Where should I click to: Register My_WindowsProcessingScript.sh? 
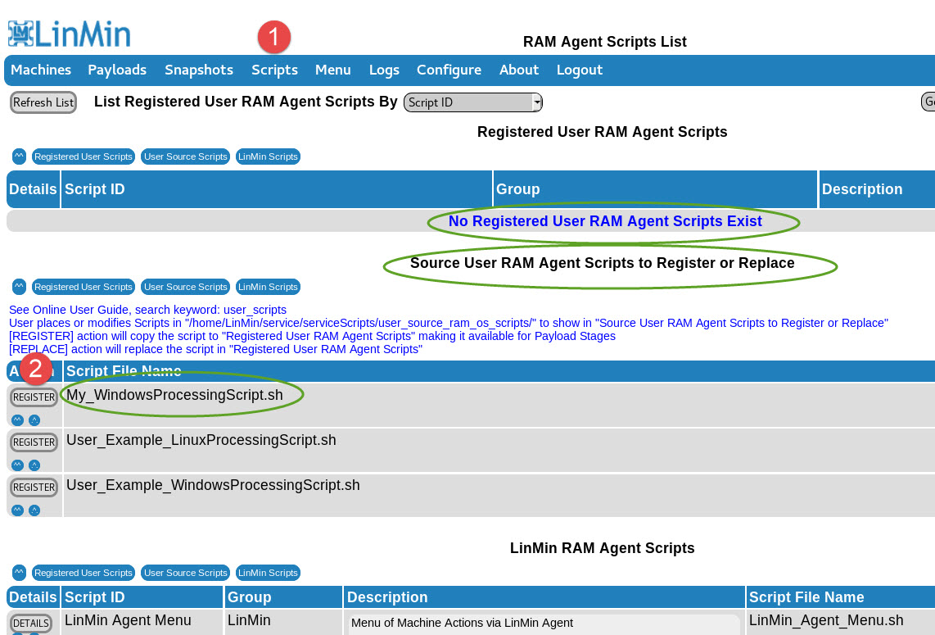34,397
